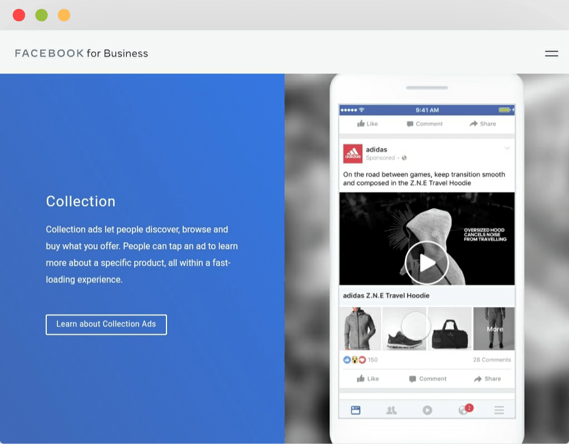Viewport: 569px width, 444px height.
Task: Click the Learn about Collection Ads button
Action: coord(106,324)
